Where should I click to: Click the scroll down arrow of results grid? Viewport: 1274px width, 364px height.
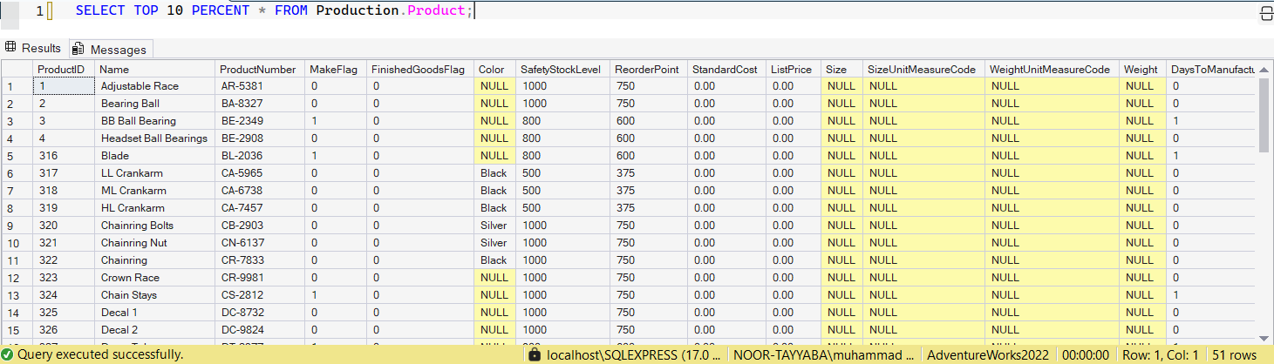click(1264, 339)
